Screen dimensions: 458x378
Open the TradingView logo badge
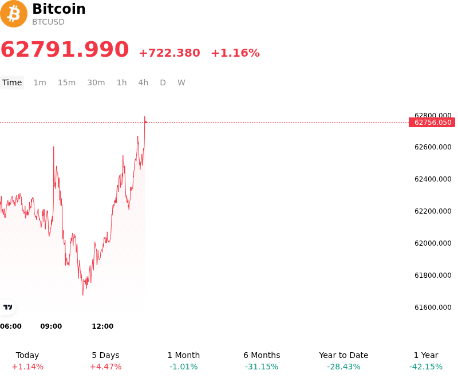[x=7, y=307]
